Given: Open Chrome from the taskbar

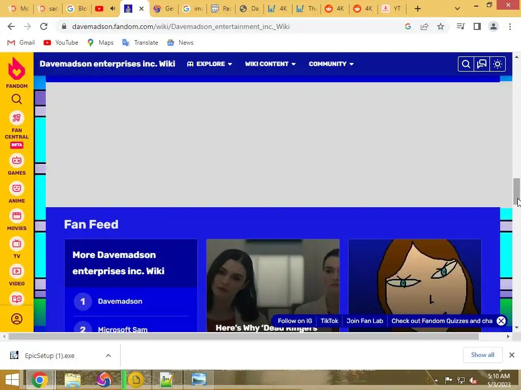Looking at the screenshot, I should pos(40,380).
